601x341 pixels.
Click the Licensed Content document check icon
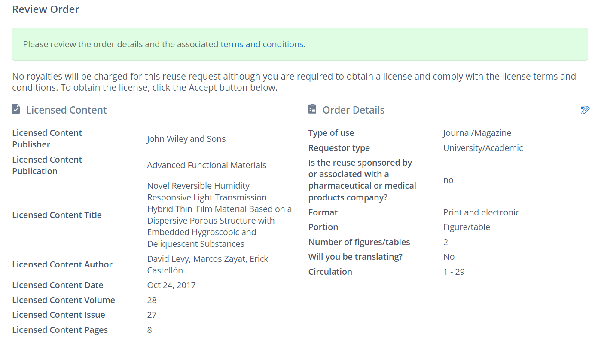pos(16,109)
